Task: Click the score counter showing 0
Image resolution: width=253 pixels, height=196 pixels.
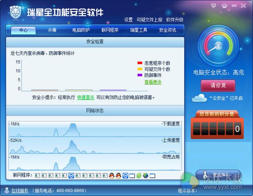Action: 217,129
